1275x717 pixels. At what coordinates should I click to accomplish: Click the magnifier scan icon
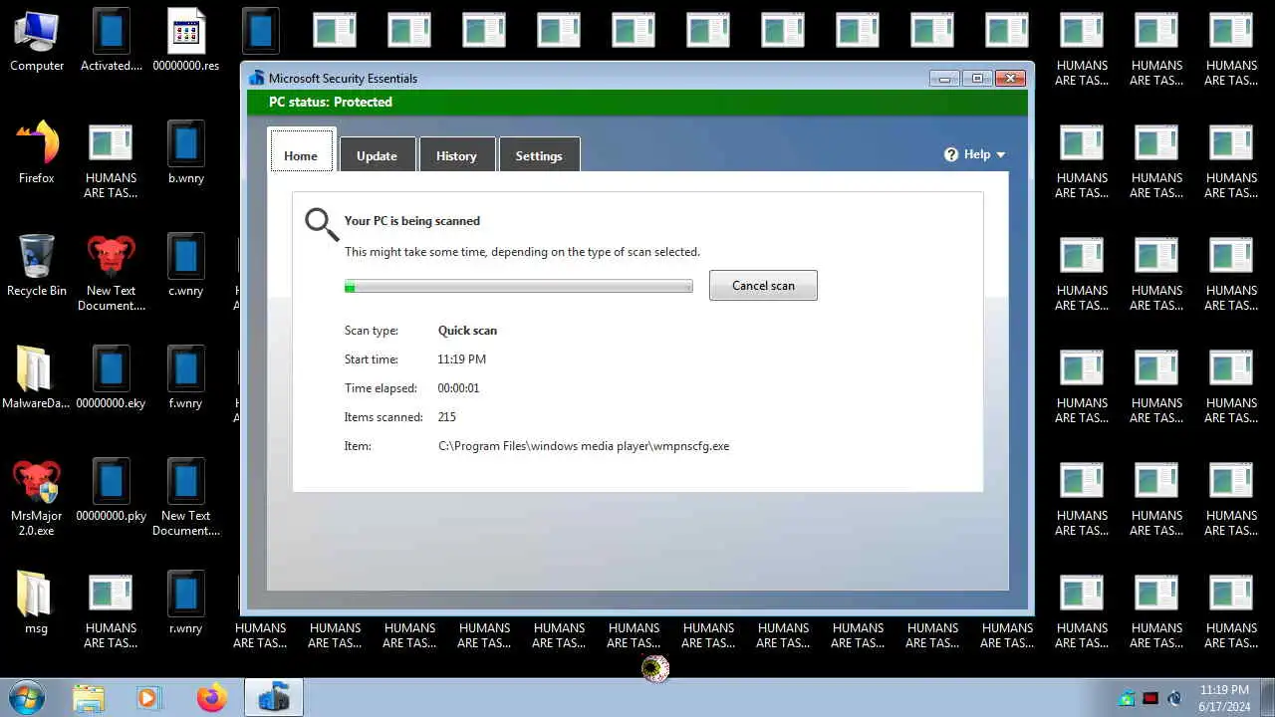click(x=322, y=224)
